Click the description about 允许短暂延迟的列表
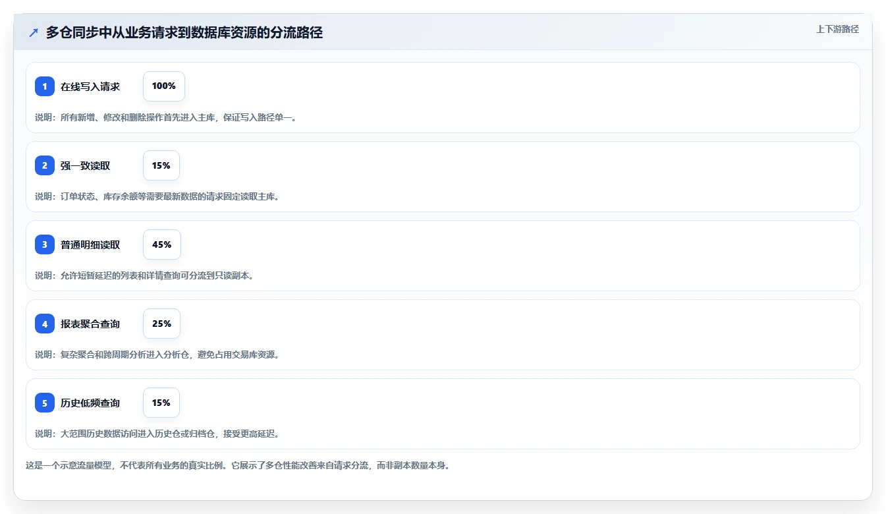886x514 pixels. tap(144, 275)
